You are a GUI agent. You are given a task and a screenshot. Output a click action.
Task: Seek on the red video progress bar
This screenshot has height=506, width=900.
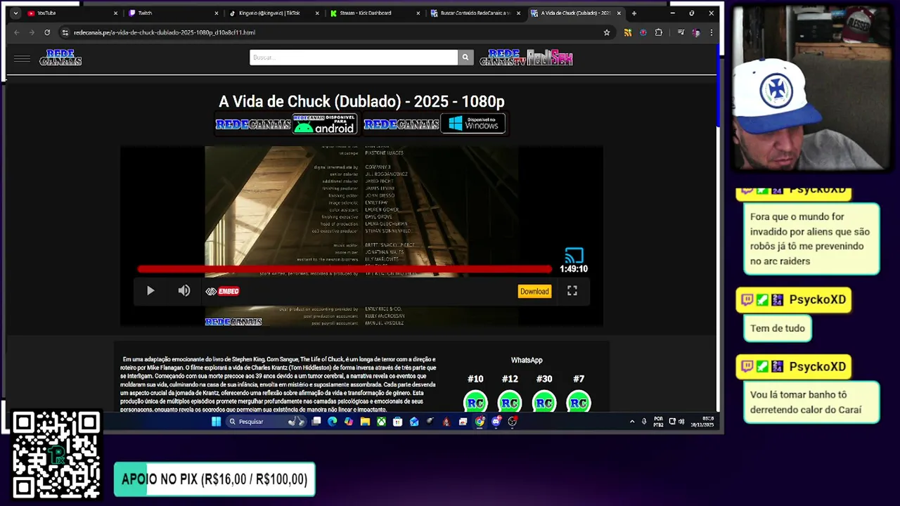point(345,269)
